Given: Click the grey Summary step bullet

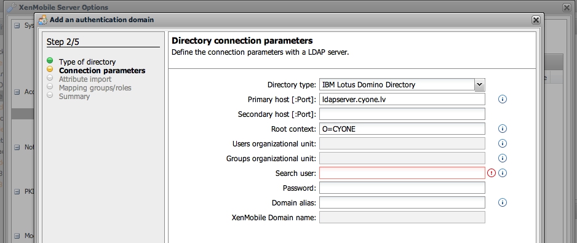Looking at the screenshot, I should pyautogui.click(x=50, y=95).
